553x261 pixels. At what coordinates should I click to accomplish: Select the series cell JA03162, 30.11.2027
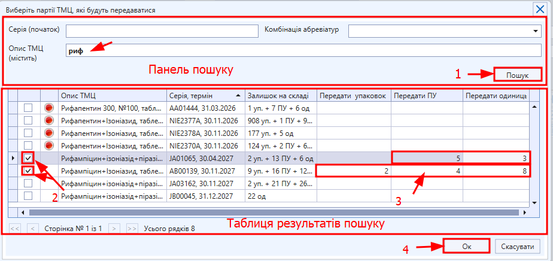(x=206, y=183)
